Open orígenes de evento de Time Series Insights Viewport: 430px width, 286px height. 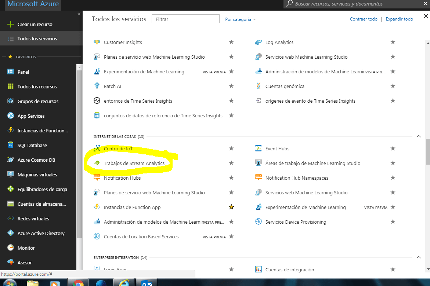310,101
